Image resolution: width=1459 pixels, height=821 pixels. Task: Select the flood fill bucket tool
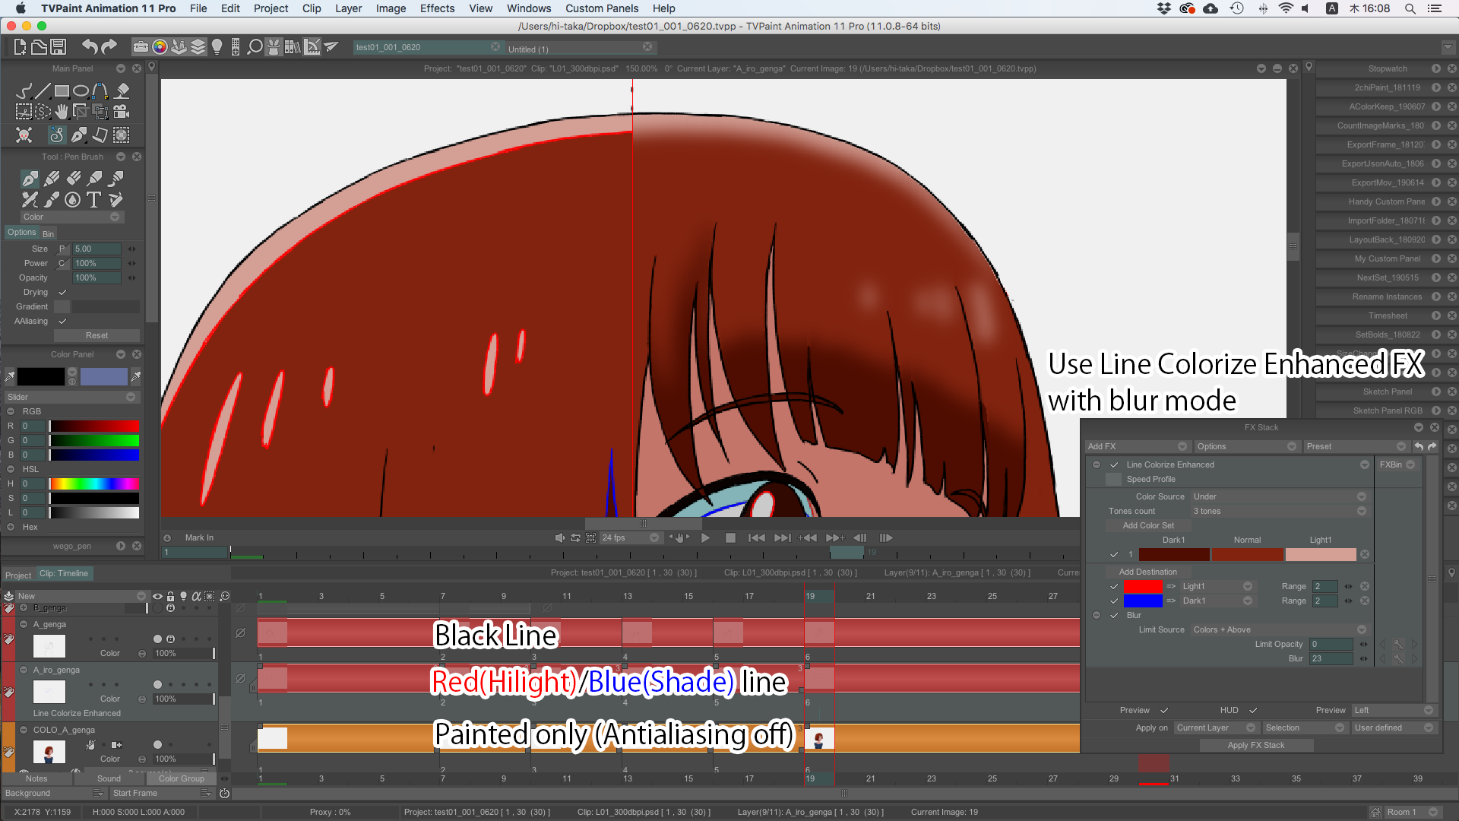tap(122, 91)
